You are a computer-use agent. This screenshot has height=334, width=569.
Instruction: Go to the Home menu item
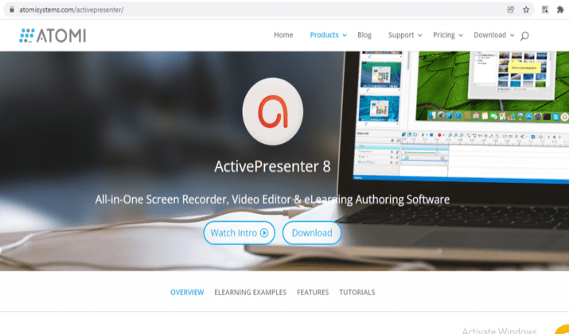283,35
